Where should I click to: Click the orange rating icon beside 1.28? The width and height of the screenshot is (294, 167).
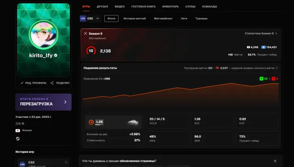coord(91,122)
